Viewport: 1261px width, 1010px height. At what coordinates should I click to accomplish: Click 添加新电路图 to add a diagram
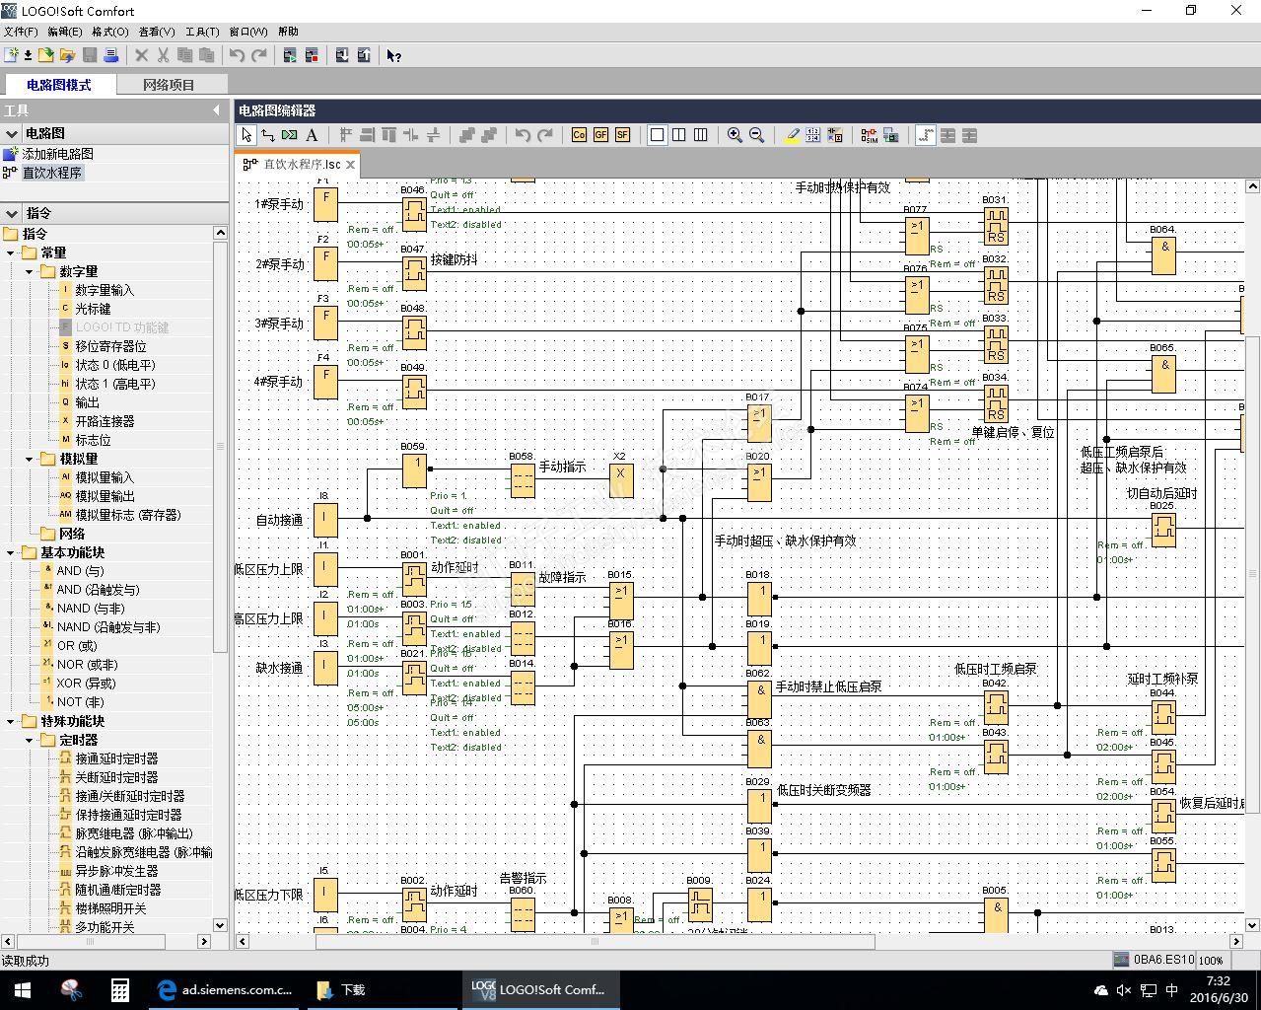pyautogui.click(x=57, y=154)
